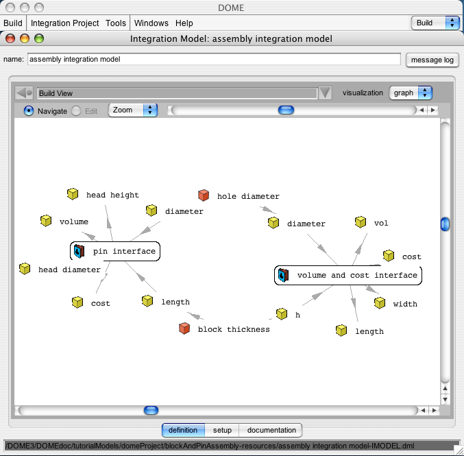The width and height of the screenshot is (464, 456).
Task: Select the volume and cost interface icon
Action: point(284,276)
